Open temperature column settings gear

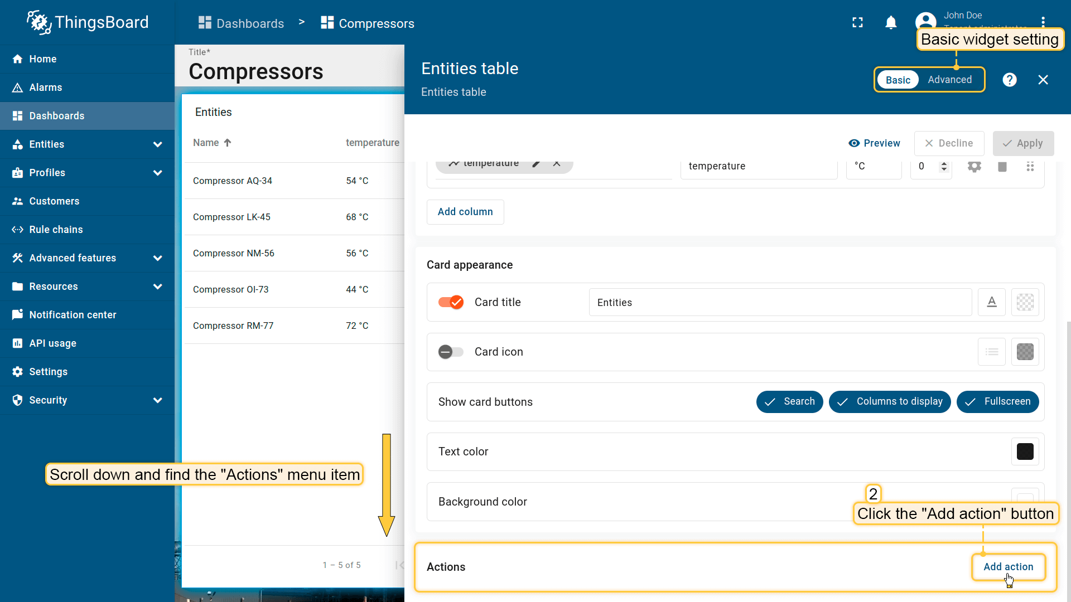tap(974, 166)
